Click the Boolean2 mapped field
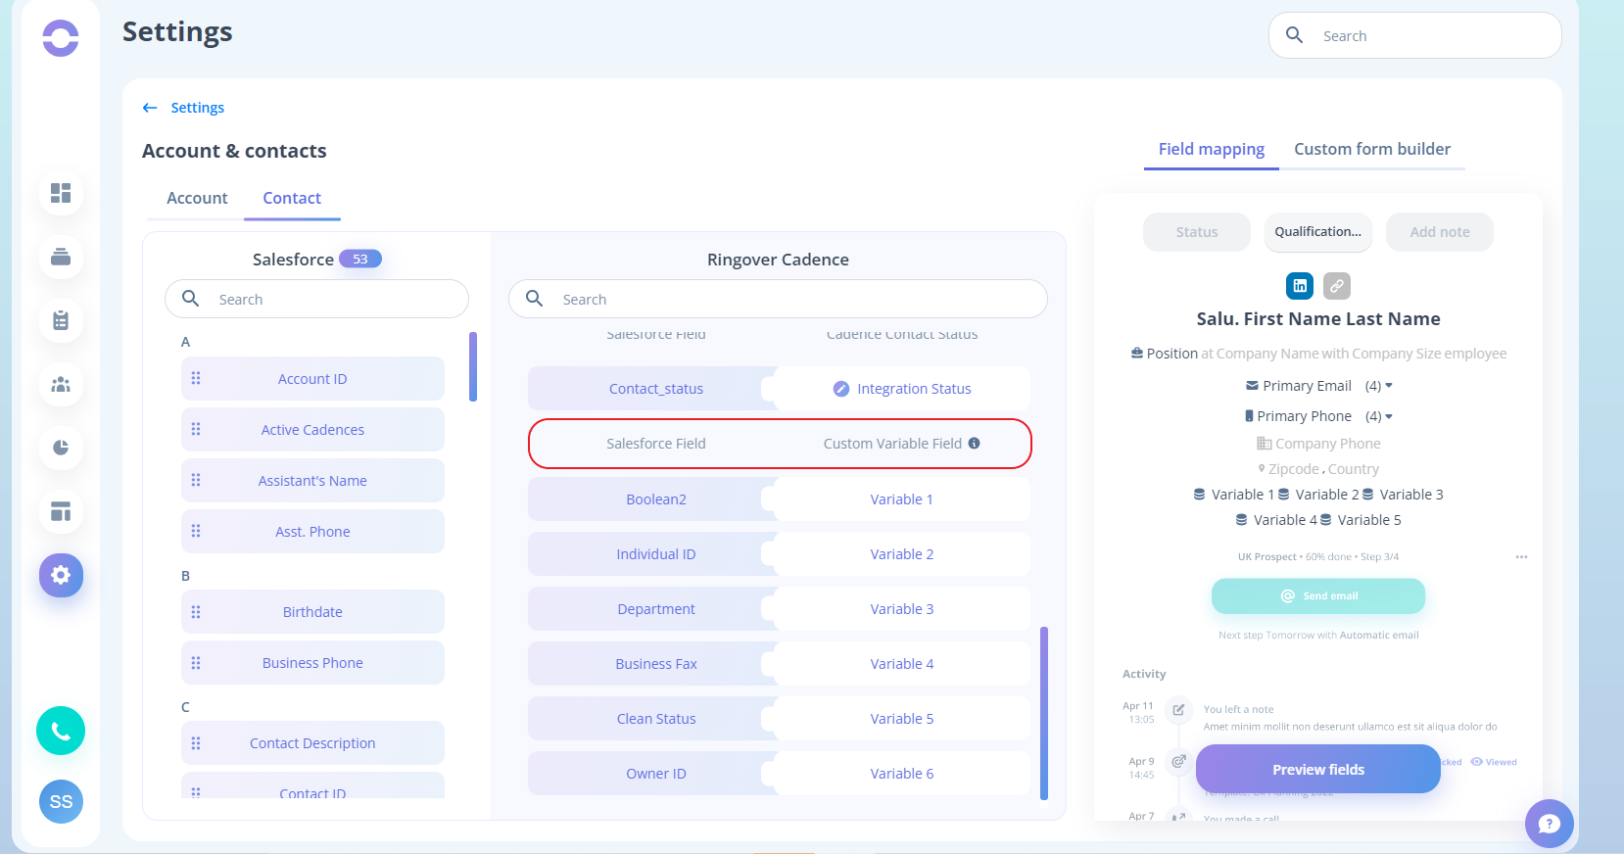 [x=654, y=499]
